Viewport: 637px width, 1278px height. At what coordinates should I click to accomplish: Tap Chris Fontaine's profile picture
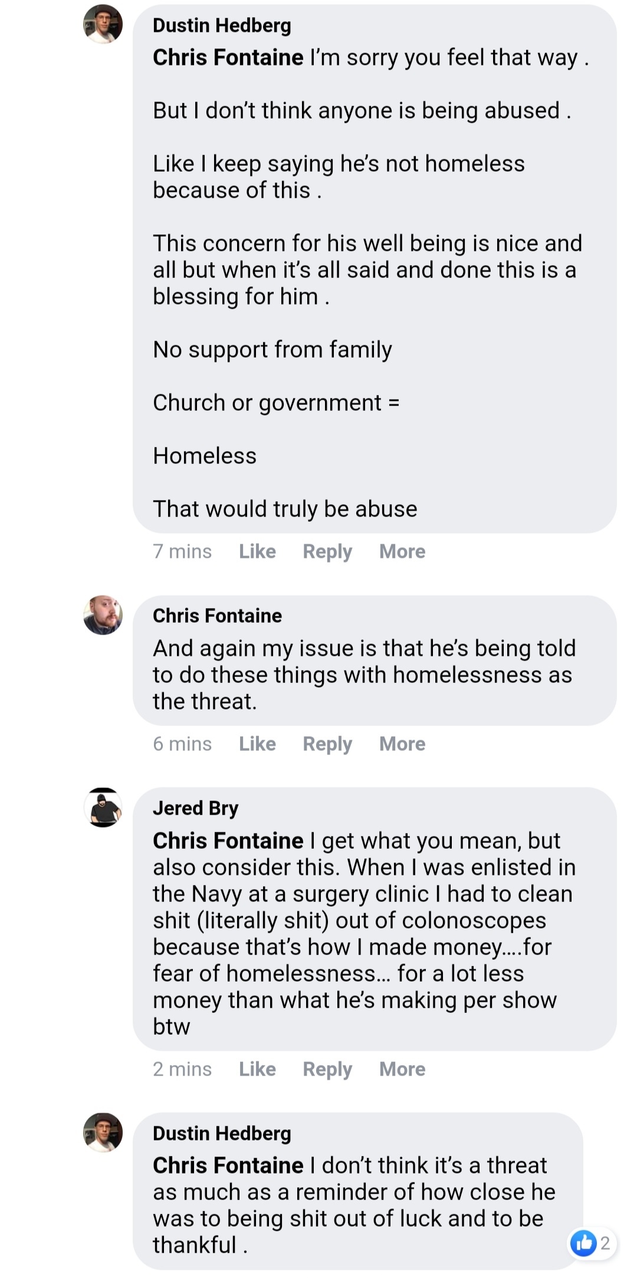coord(103,615)
